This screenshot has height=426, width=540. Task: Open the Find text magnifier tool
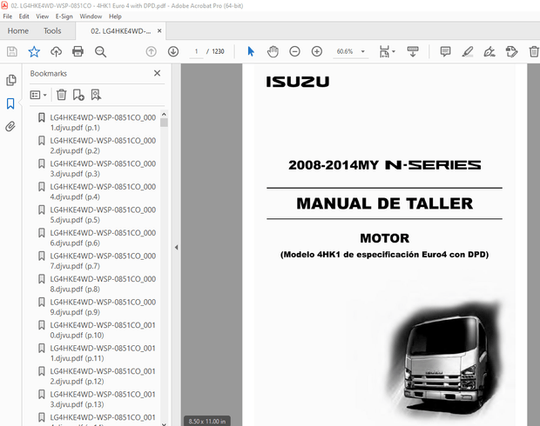[x=100, y=51]
